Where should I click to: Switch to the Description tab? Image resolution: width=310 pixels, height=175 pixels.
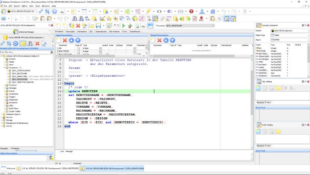[71, 31]
